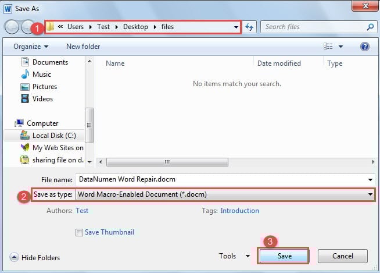Click the horizontal scrollbar in file list
The height and width of the screenshot is (273, 380).
167,162
